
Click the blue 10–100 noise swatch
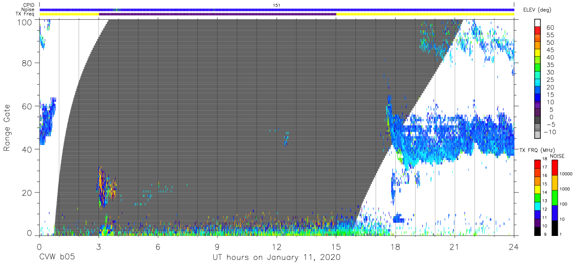[554, 212]
